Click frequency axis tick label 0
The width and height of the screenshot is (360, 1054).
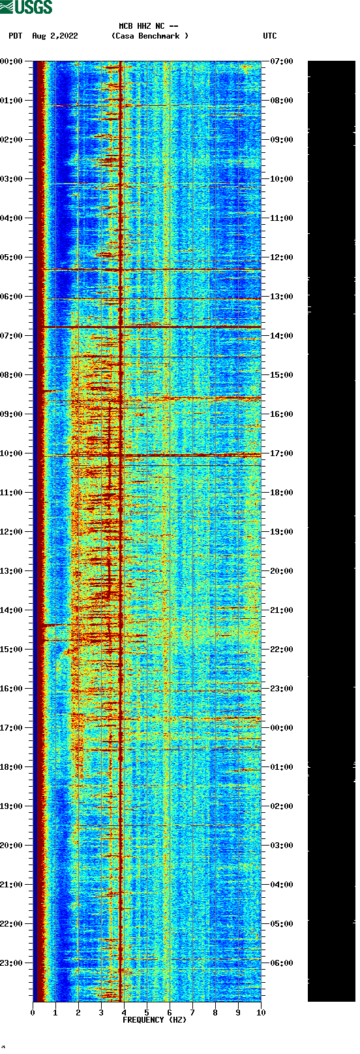[x=33, y=1013]
